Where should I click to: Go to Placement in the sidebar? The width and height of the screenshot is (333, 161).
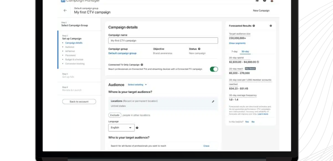pyautogui.click(x=70, y=55)
